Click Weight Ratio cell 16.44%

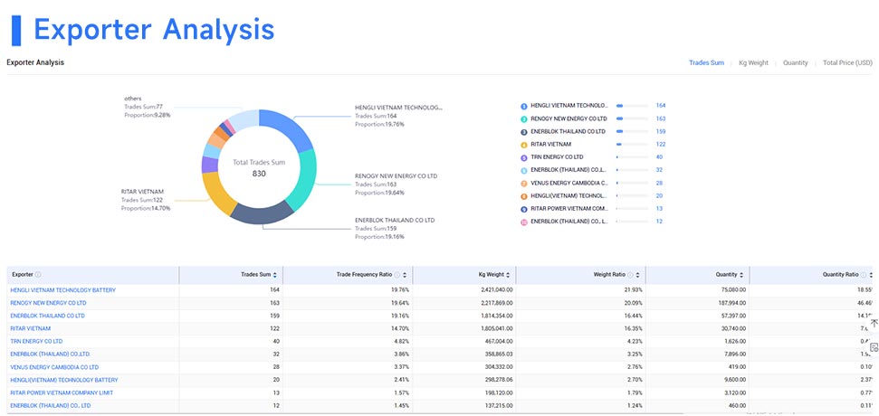coord(635,316)
